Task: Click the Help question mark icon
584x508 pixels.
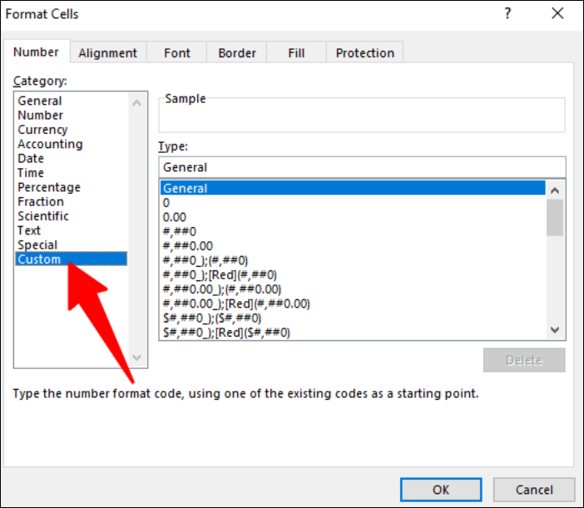Action: click(507, 14)
